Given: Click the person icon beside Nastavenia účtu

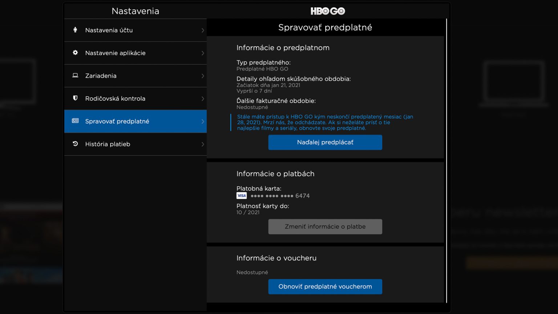Looking at the screenshot, I should click(75, 30).
